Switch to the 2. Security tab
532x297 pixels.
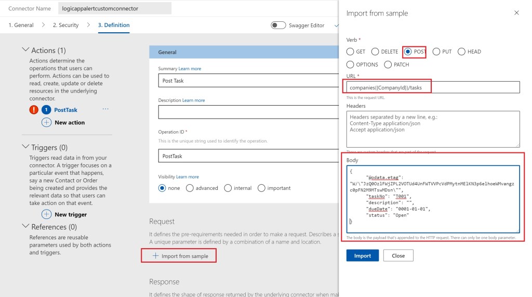[65, 25]
